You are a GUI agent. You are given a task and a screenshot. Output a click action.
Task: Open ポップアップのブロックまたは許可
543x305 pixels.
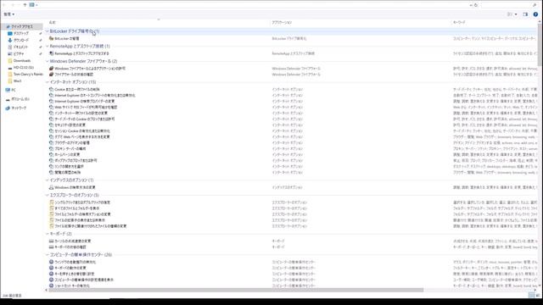click(x=76, y=160)
